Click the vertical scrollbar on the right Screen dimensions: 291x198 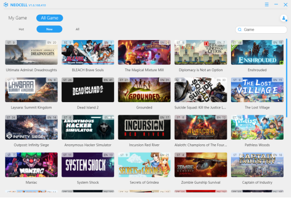(x=287, y=78)
